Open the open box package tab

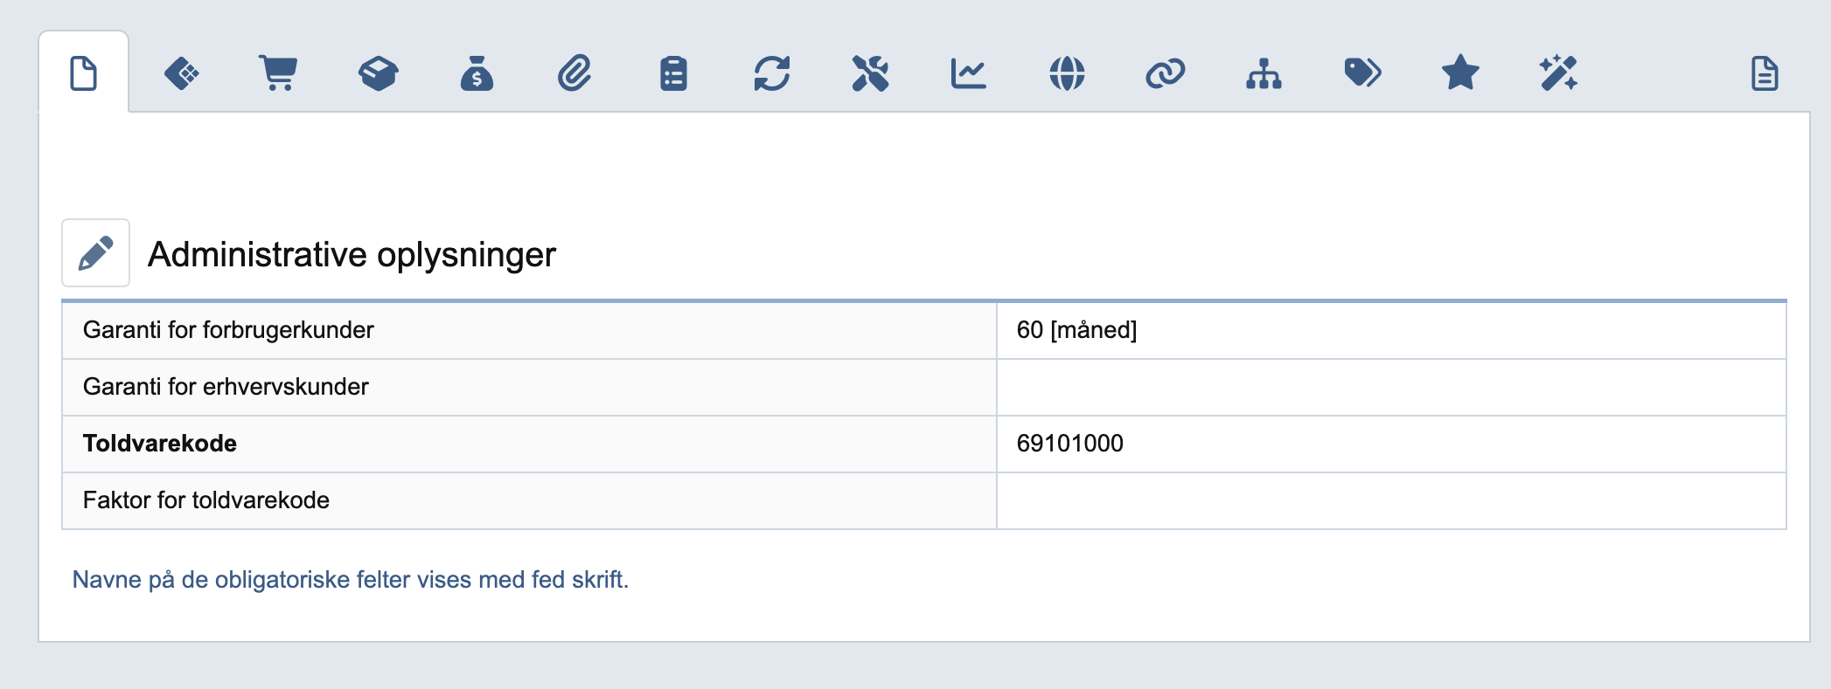pyautogui.click(x=378, y=73)
